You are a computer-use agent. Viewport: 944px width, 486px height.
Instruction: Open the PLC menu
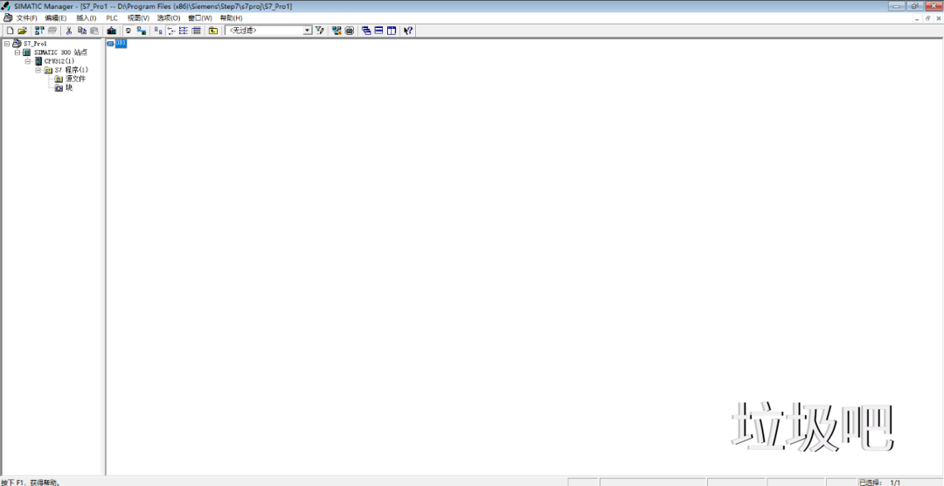(x=112, y=17)
